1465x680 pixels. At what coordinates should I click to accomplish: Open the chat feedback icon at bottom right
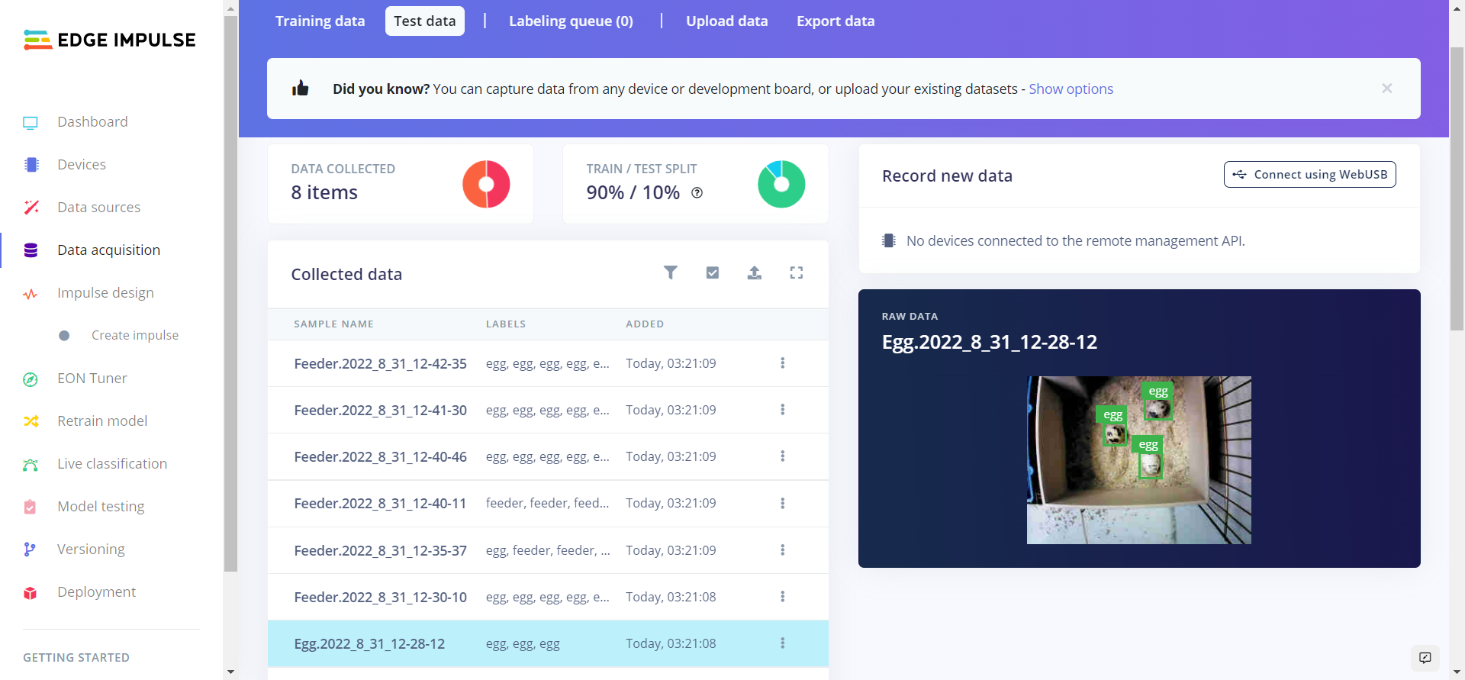pos(1425,658)
